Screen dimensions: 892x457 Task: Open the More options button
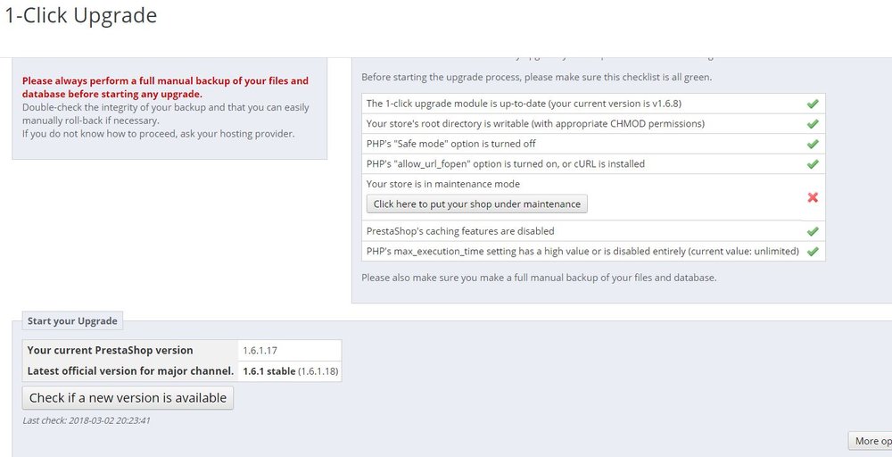(870, 441)
